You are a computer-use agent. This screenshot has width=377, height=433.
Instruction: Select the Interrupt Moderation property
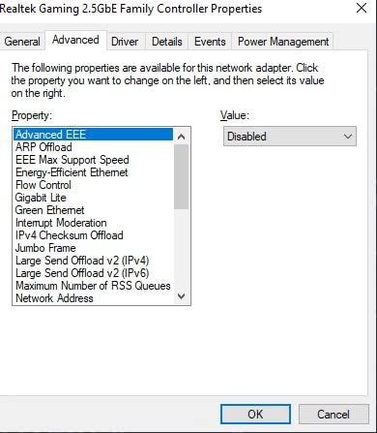point(94,223)
